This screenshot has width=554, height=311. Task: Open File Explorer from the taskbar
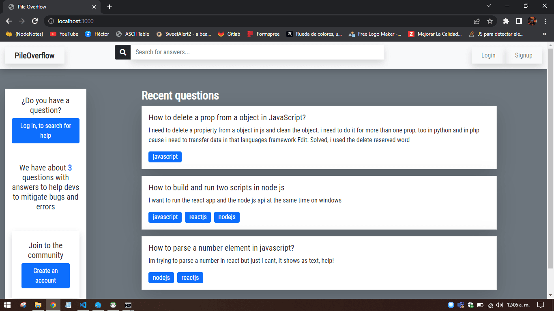[x=38, y=305]
